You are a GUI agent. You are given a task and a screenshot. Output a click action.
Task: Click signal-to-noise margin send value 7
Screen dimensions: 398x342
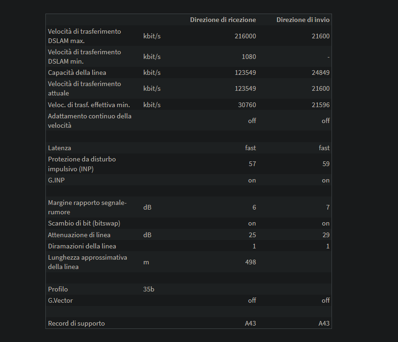pyautogui.click(x=328, y=207)
